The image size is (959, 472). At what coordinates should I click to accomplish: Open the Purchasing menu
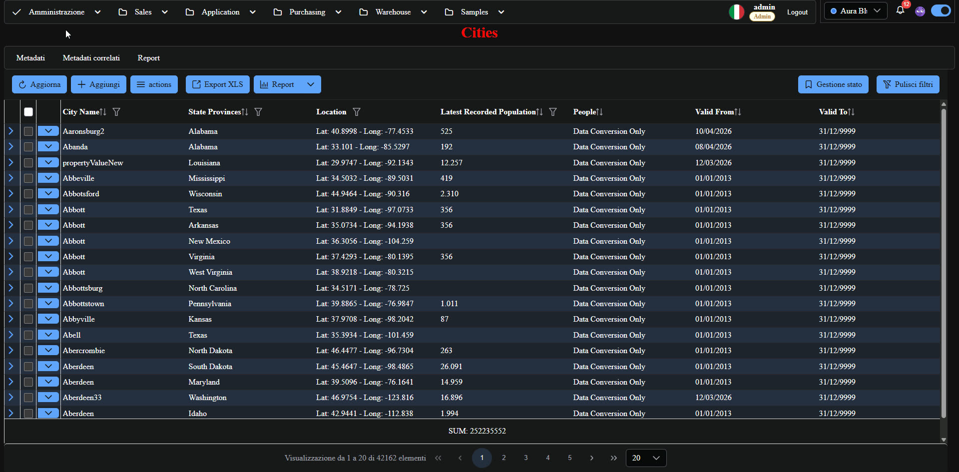click(307, 12)
